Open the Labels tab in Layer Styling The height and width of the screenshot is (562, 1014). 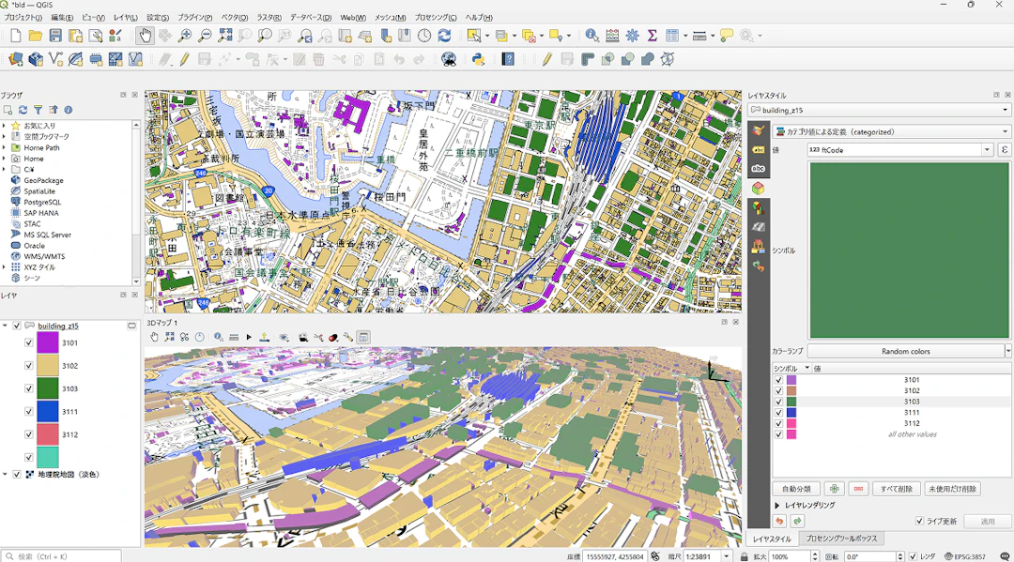pyautogui.click(x=758, y=150)
